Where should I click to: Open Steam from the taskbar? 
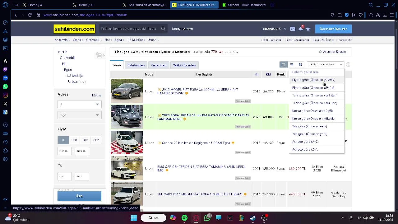[253, 218]
